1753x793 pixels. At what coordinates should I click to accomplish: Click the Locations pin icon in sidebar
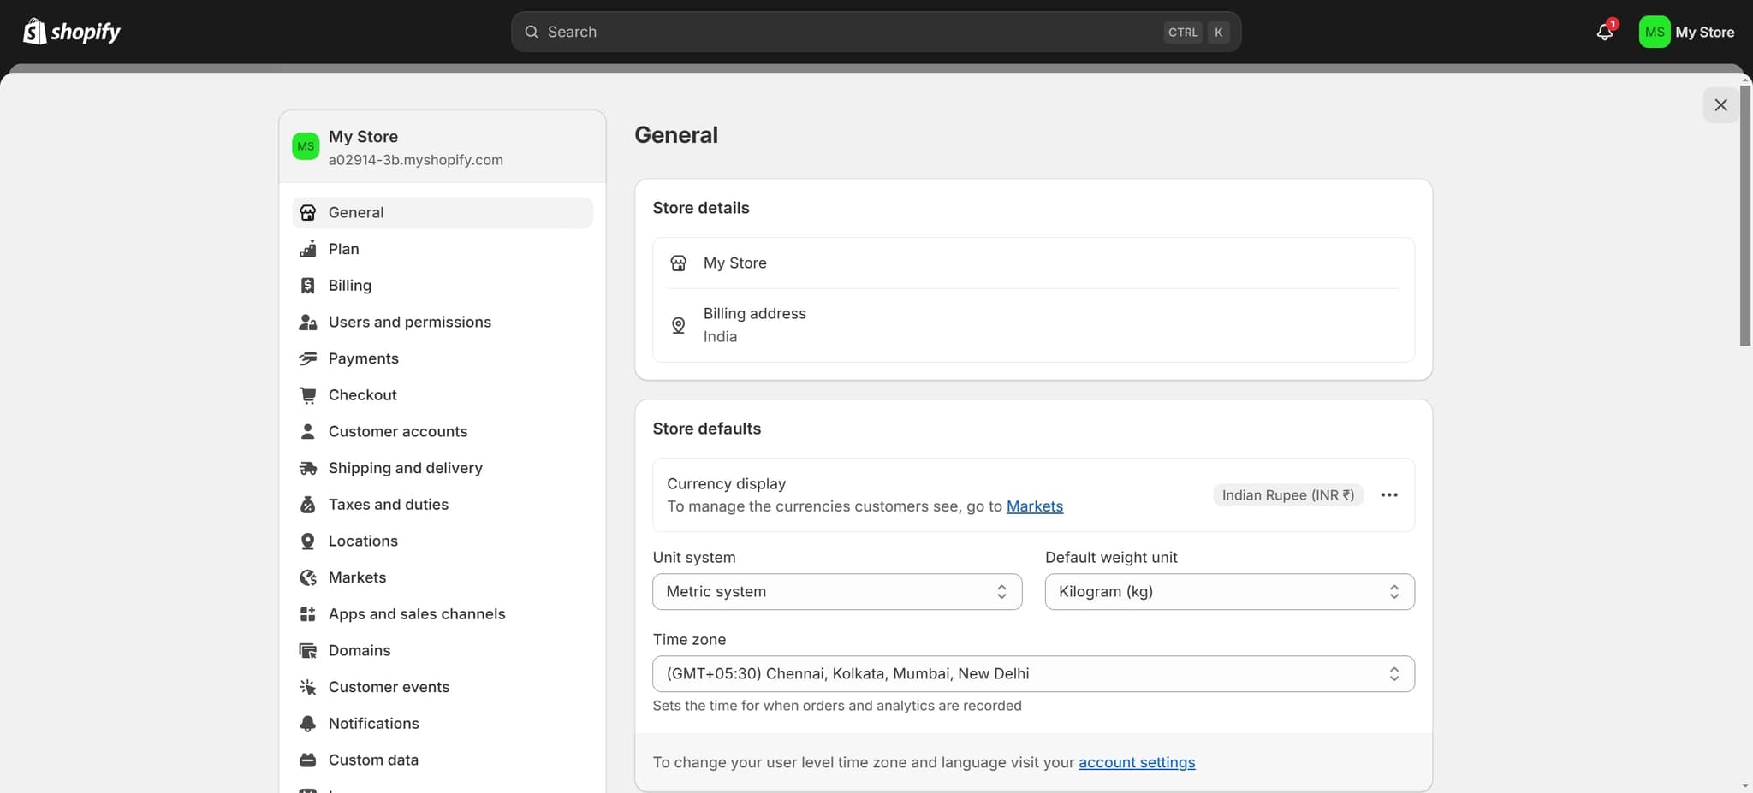point(307,541)
